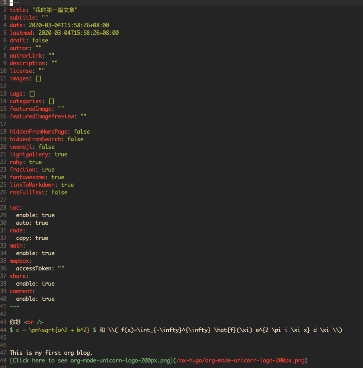Click the cursor block on line 1

click(x=11, y=2)
